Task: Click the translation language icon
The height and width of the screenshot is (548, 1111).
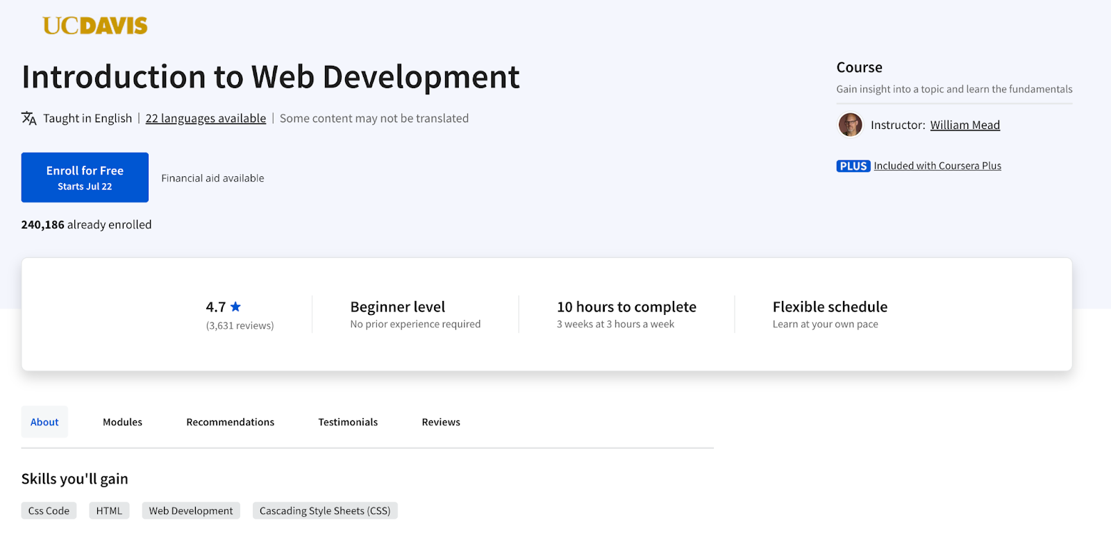Action: [28, 119]
